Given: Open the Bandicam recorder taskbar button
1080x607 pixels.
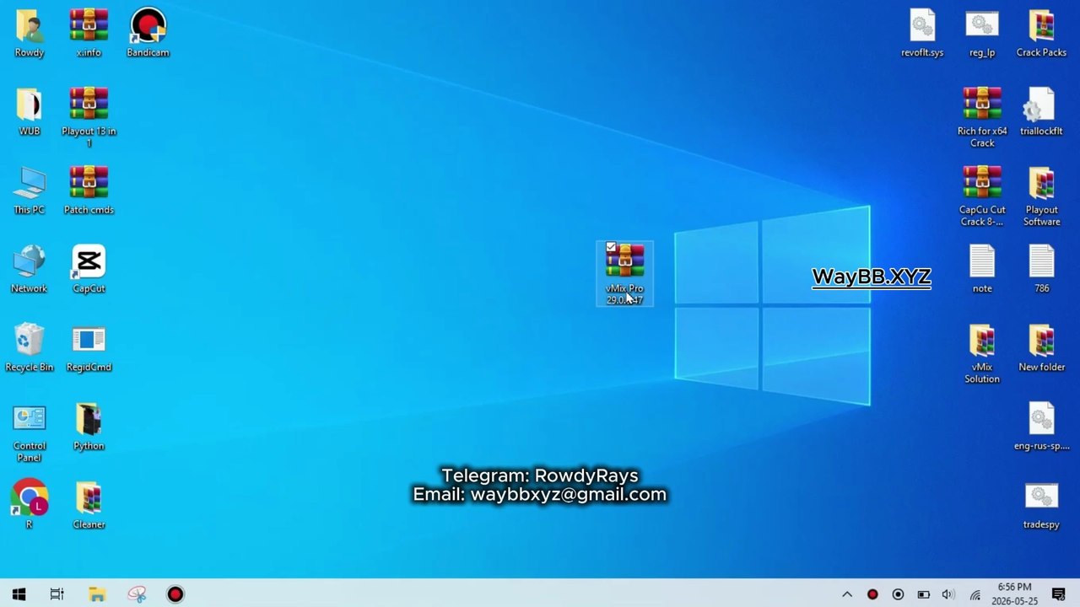Looking at the screenshot, I should coord(175,594).
